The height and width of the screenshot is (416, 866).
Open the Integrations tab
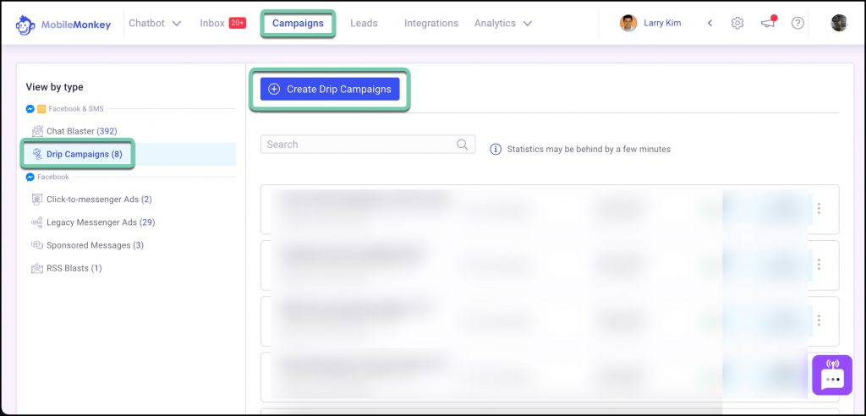[431, 23]
